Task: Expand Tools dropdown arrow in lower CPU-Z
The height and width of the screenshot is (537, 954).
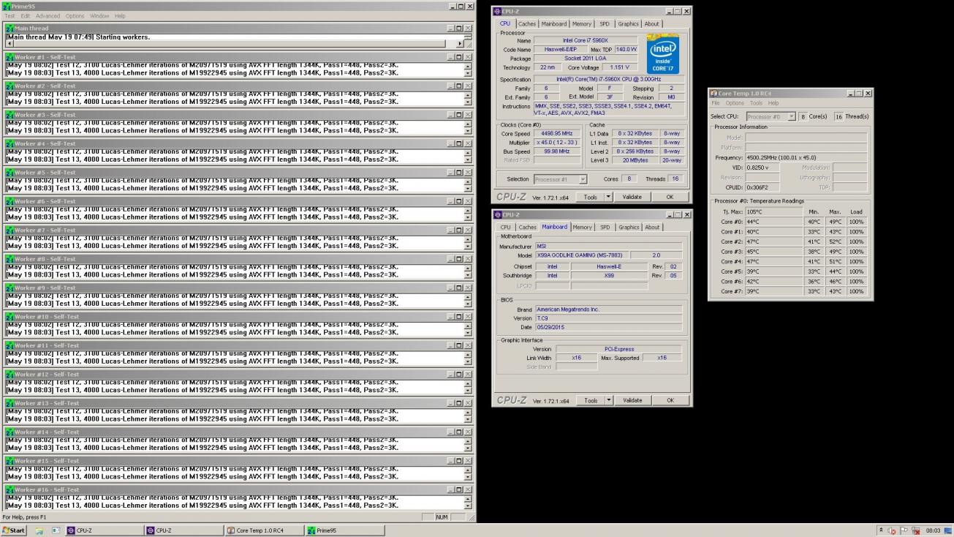Action: (608, 400)
